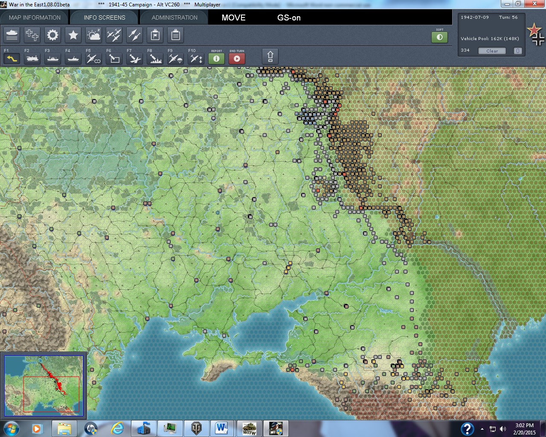Click the small 0 counter button
This screenshot has width=546, height=437.
(x=517, y=51)
